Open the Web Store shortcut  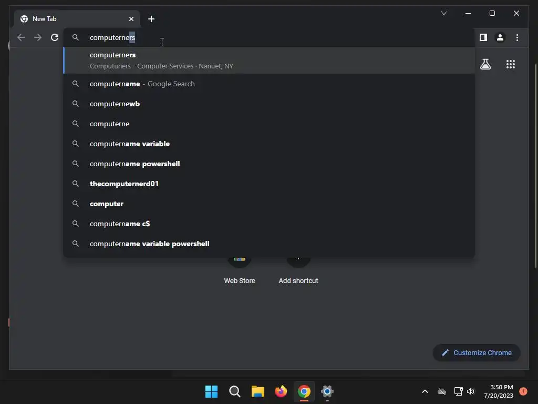[x=240, y=271]
